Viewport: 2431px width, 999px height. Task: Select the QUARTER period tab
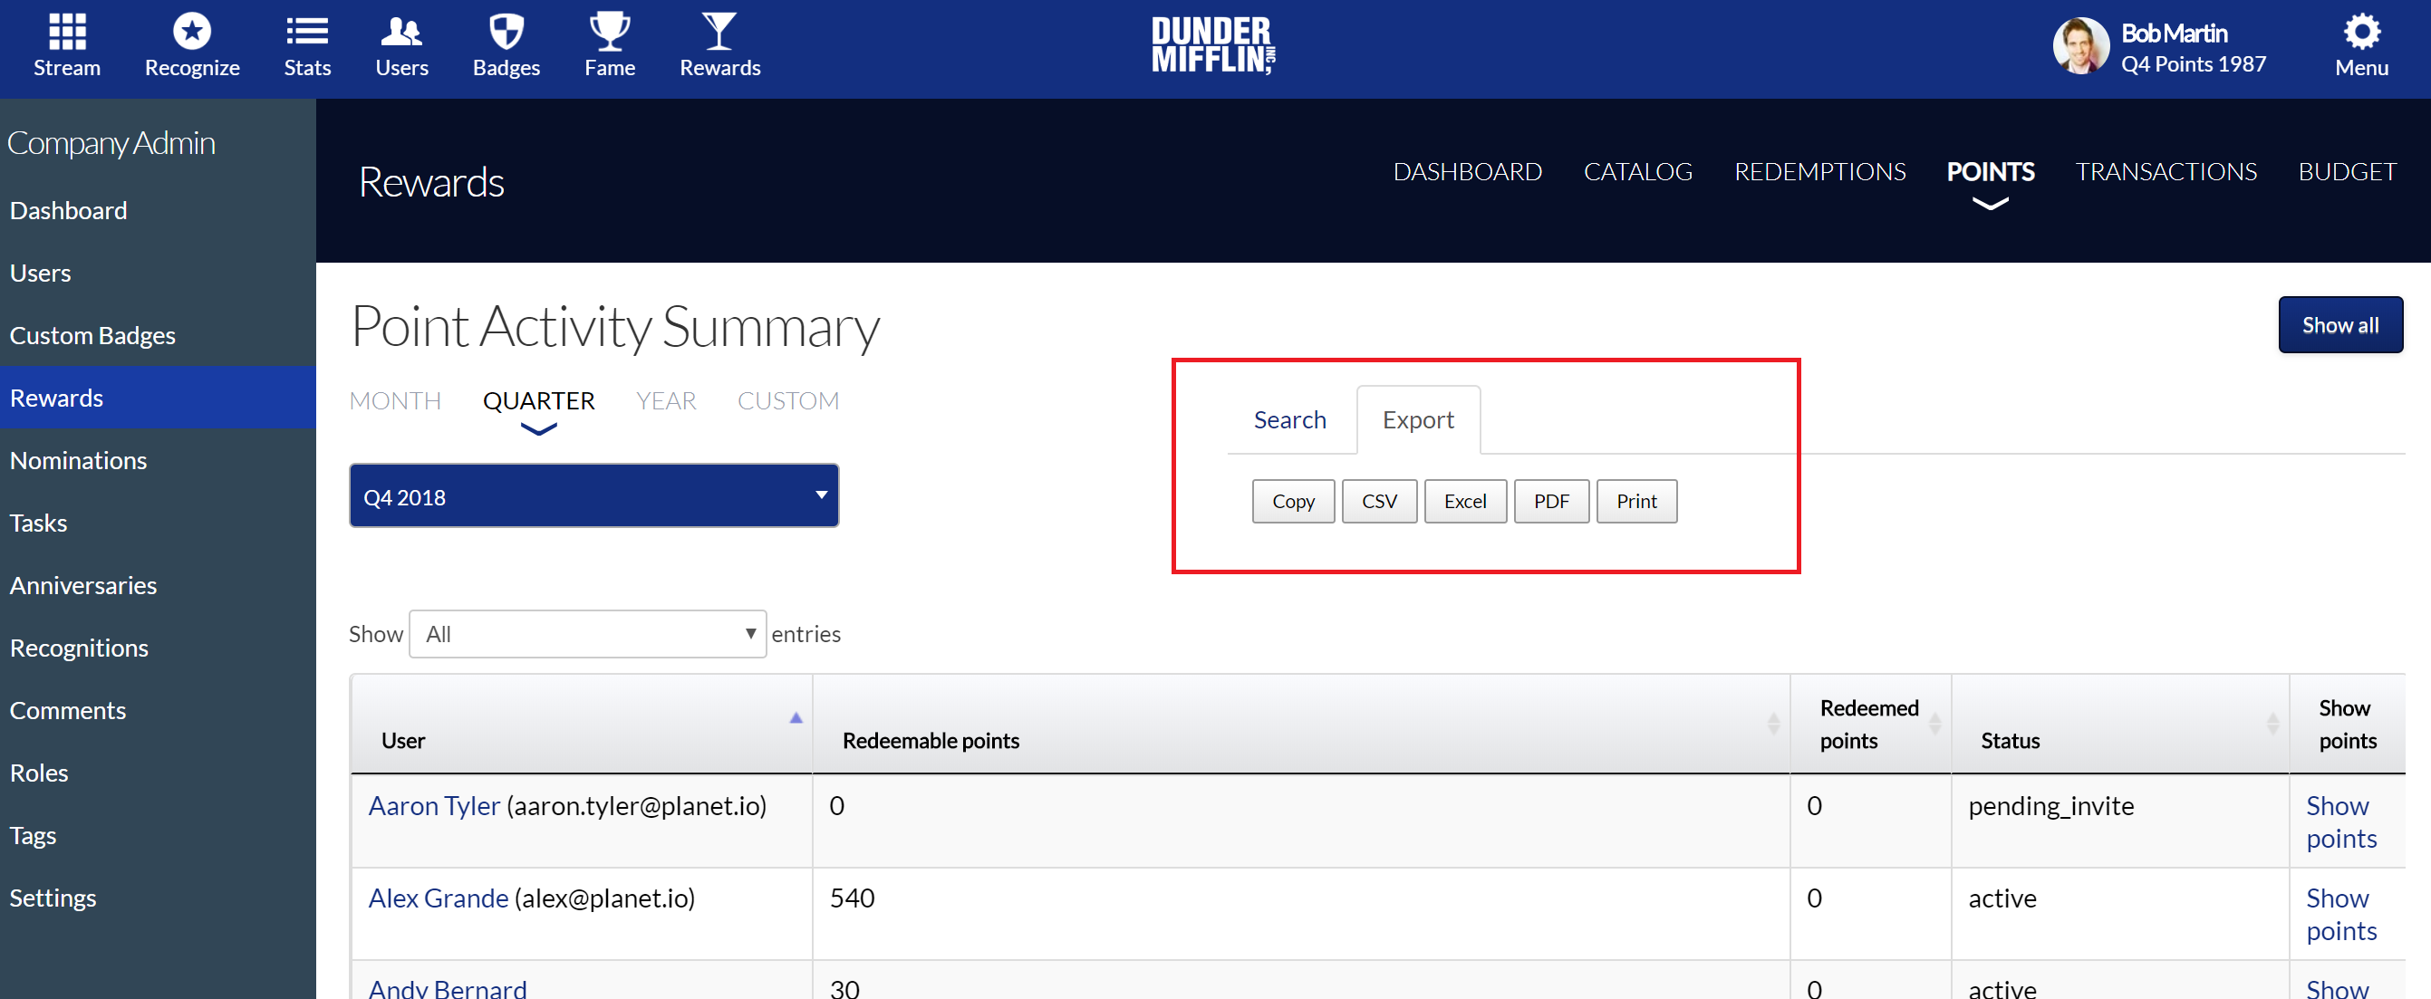(x=539, y=401)
